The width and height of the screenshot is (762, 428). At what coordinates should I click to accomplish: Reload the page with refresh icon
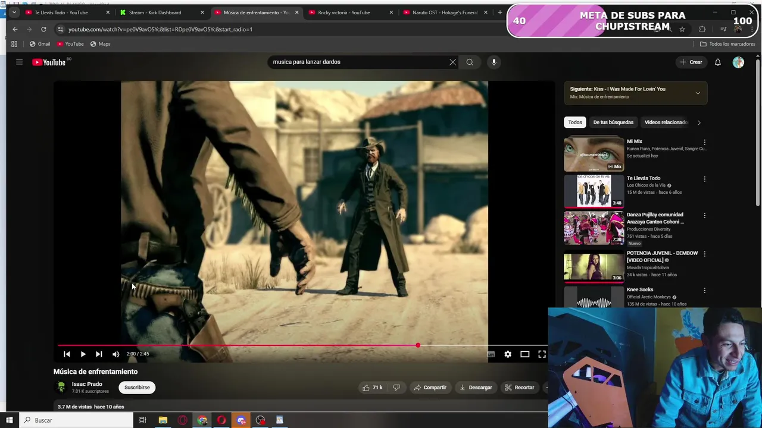point(43,29)
